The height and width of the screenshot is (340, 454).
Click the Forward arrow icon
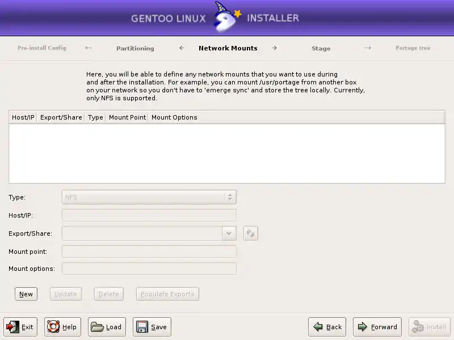(363, 327)
